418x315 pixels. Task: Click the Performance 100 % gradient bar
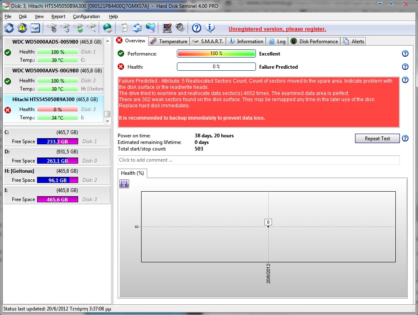point(216,53)
